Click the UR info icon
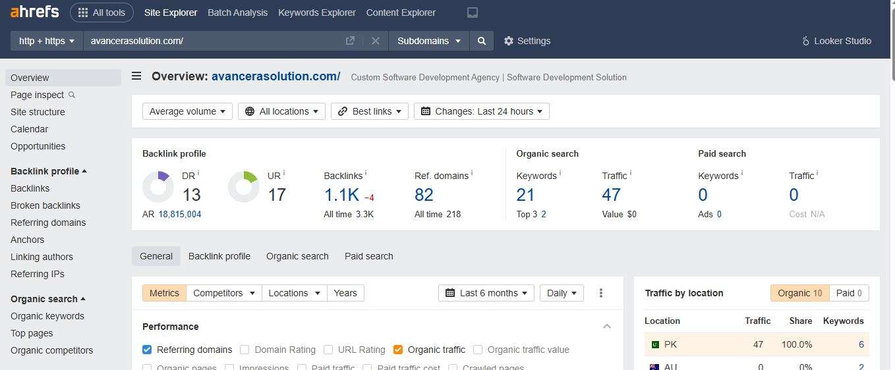The height and width of the screenshot is (370, 895). click(x=284, y=173)
